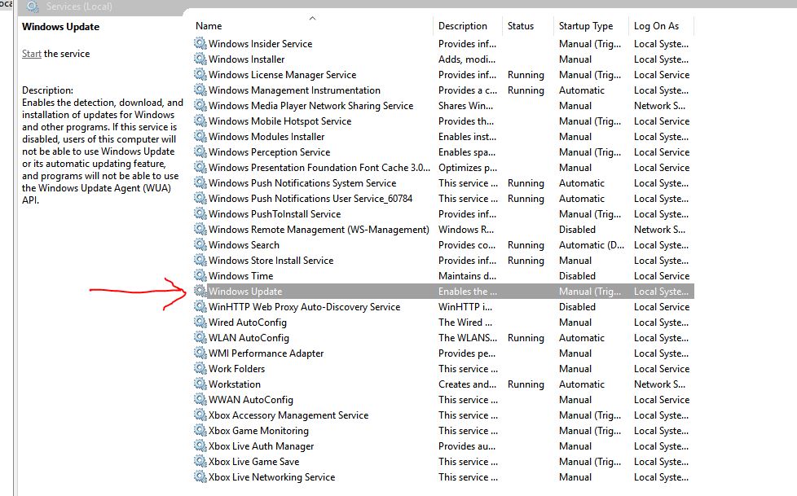Screen dimensions: 797x496
Task: Click the Log On As column header
Action: (x=656, y=26)
